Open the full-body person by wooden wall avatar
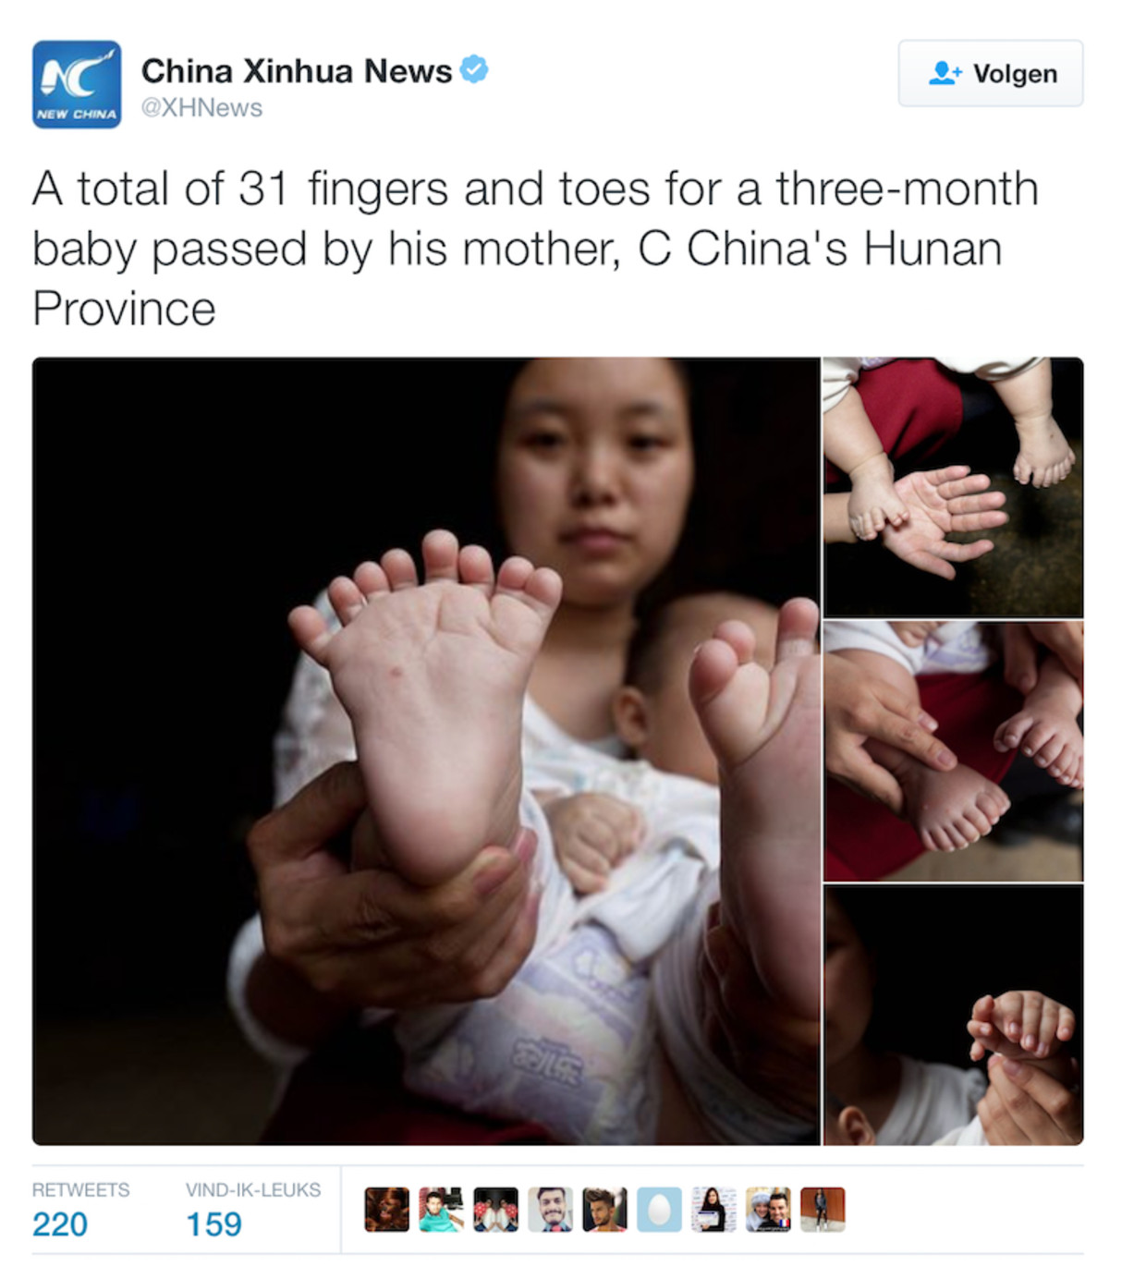Screen dimensions: 1146x1266 tap(823, 1210)
